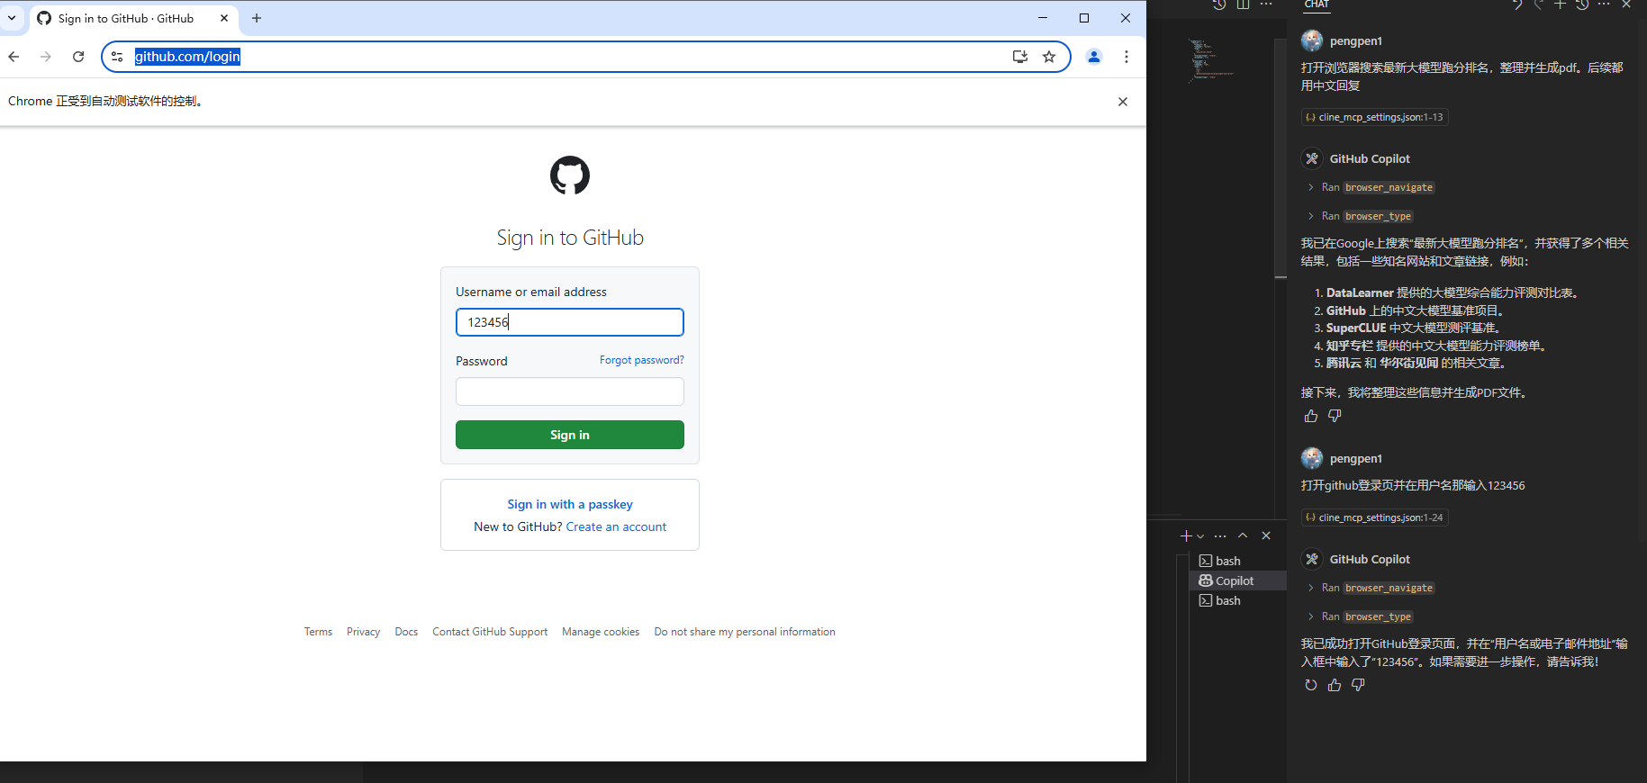Close the Sign in to GitHub tab
Viewport: 1647px width, 783px height.
[x=224, y=18]
